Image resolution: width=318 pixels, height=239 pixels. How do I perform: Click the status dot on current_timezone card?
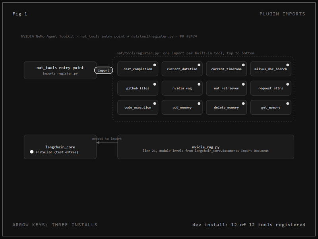point(243,65)
